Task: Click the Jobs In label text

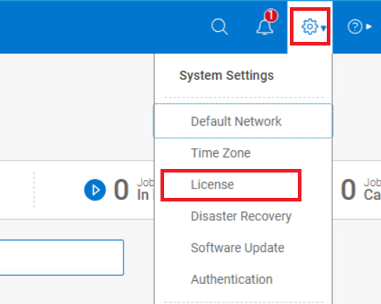Action: [x=143, y=190]
